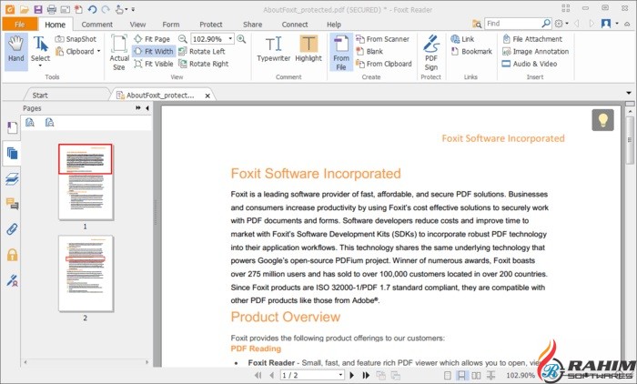Open the 102.90% zoom dropdown

point(230,39)
